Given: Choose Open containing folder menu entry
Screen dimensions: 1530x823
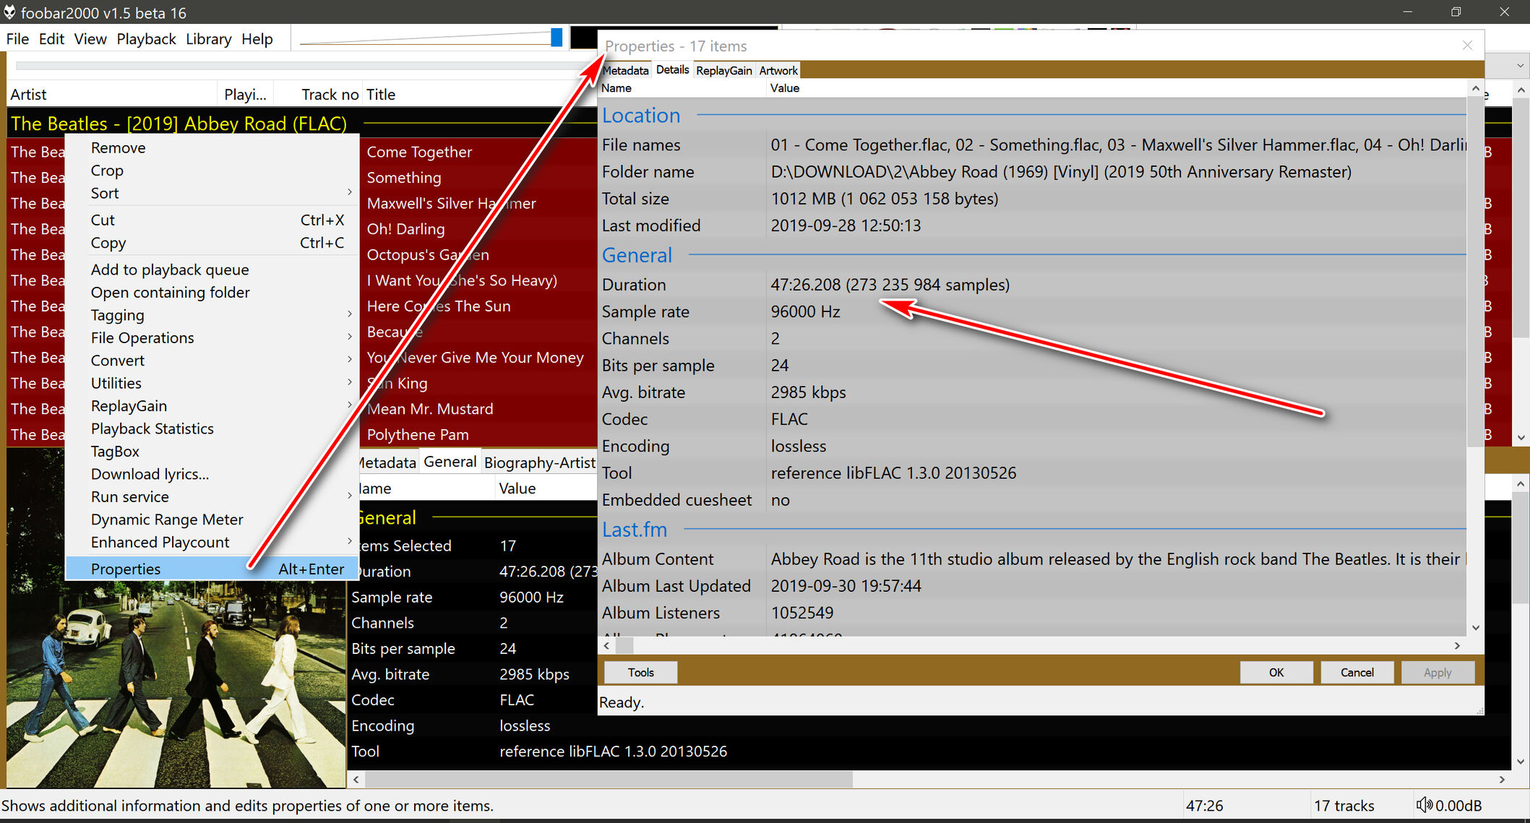Looking at the screenshot, I should 171,292.
